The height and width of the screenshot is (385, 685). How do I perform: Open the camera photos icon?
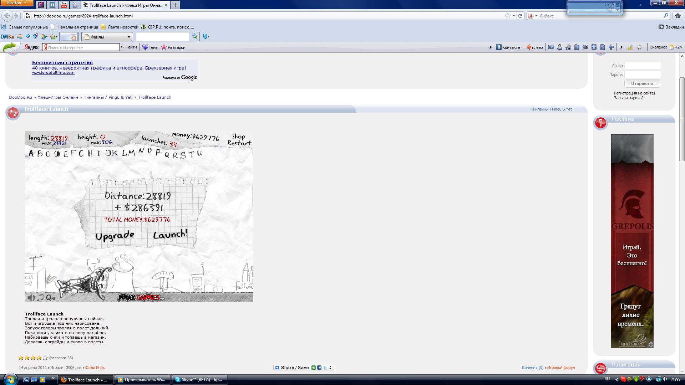pyautogui.click(x=585, y=47)
